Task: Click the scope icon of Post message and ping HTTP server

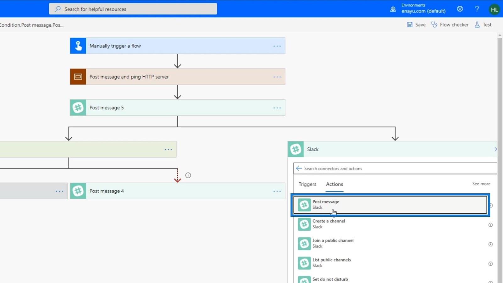Action: point(78,77)
